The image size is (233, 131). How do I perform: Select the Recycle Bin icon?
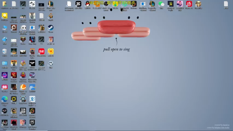pos(5,52)
